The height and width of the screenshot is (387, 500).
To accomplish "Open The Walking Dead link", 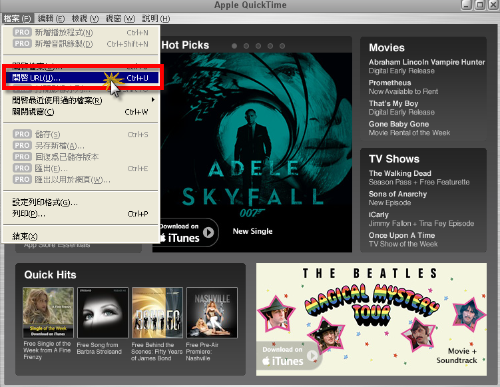I will tap(400, 173).
